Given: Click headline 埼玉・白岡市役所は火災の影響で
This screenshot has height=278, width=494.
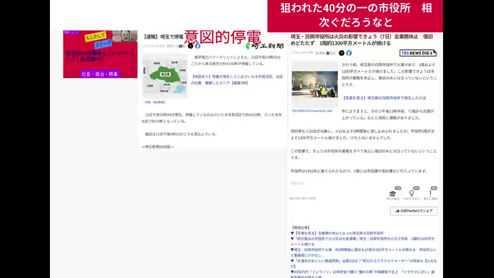Looking at the screenshot, I should coord(362,40).
